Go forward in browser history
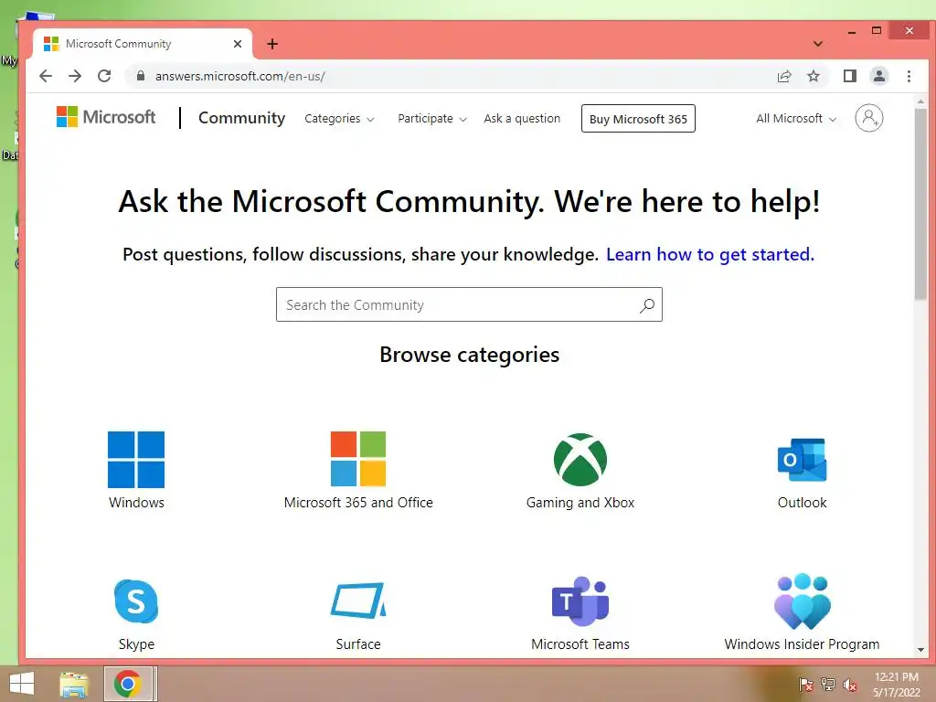Viewport: 936px width, 702px height. [x=75, y=76]
